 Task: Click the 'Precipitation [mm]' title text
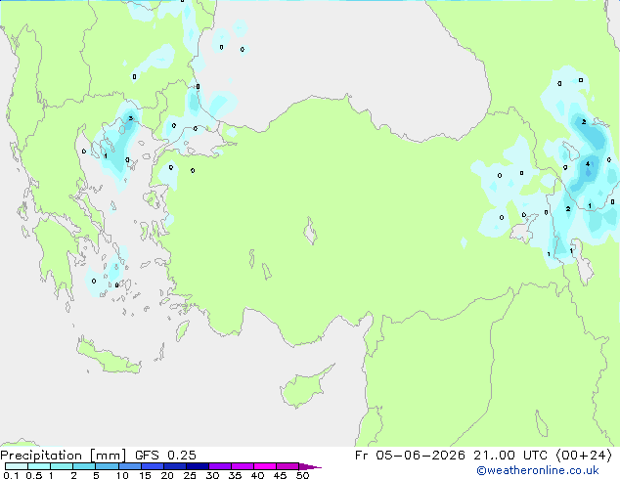click(64, 456)
